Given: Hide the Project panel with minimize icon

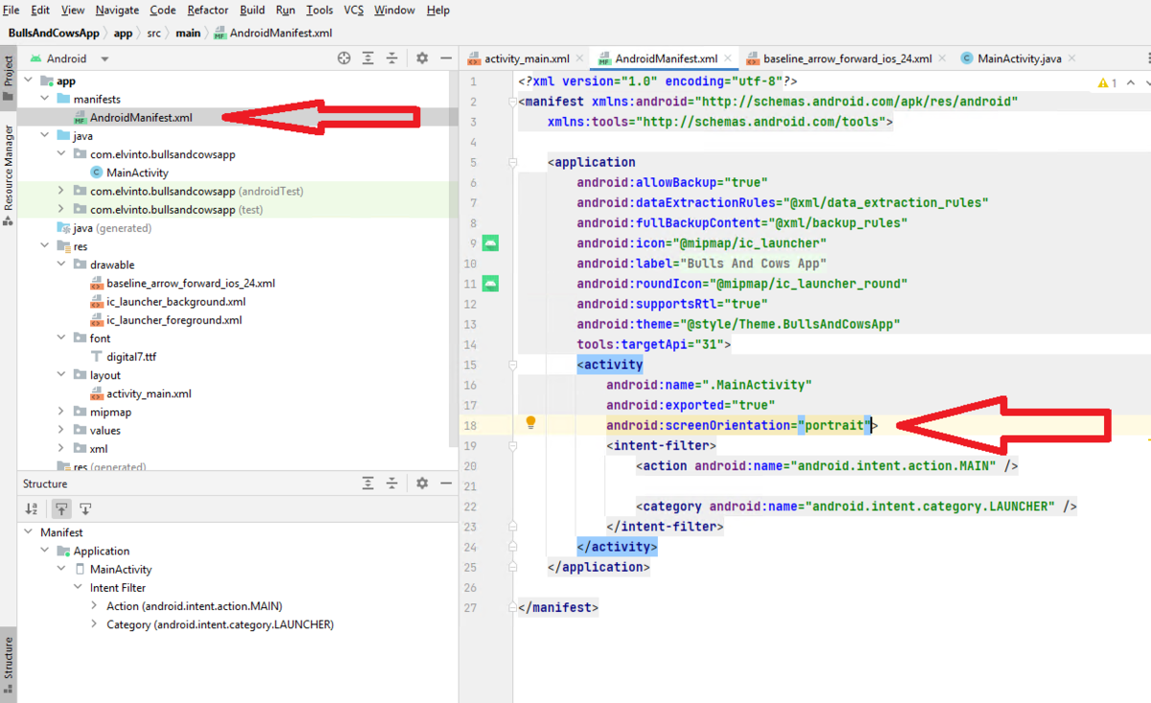Looking at the screenshot, I should pyautogui.click(x=446, y=59).
